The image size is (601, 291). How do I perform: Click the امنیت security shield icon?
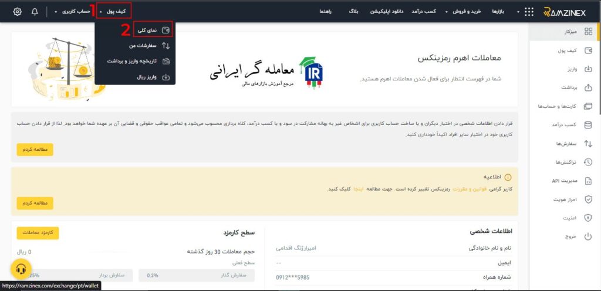pos(588,218)
